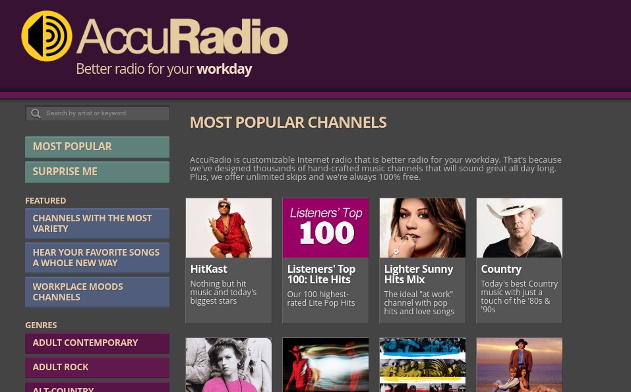Open the Most Popular section
631x392 pixels.
97,147
